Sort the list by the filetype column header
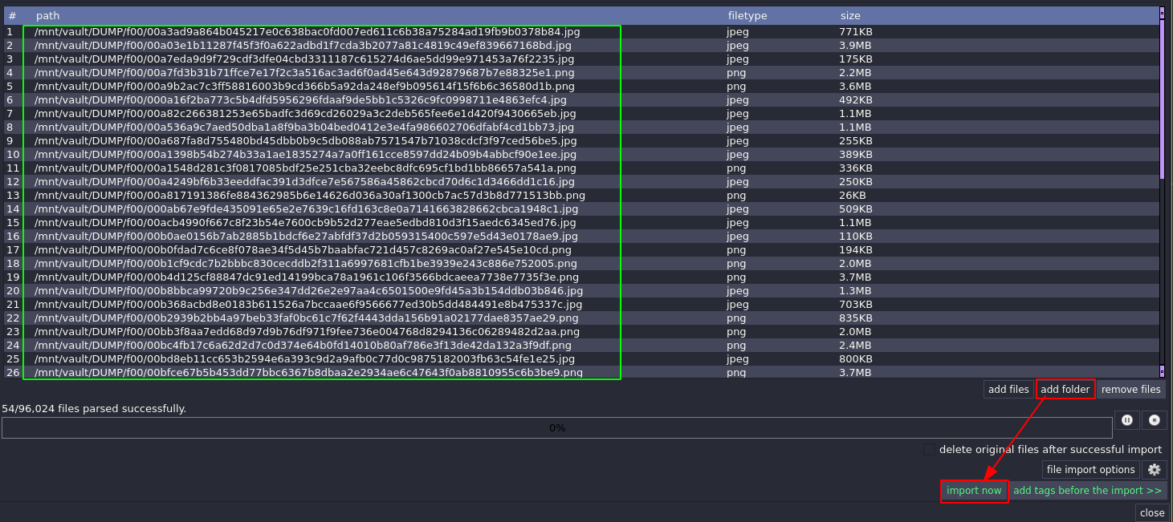The width and height of the screenshot is (1173, 522). tap(779, 15)
